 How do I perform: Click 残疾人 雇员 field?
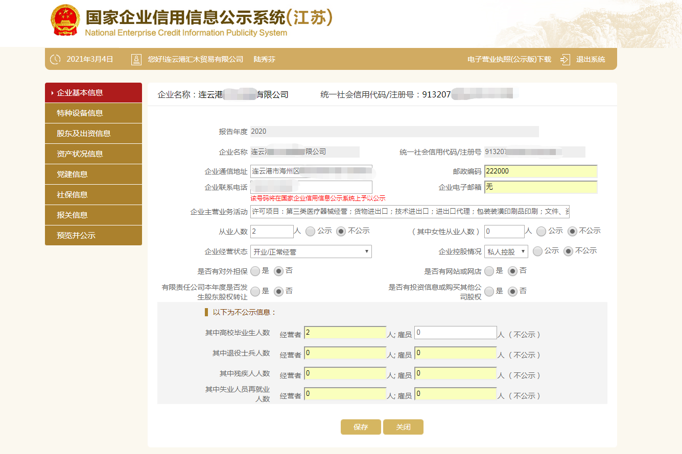tap(456, 373)
